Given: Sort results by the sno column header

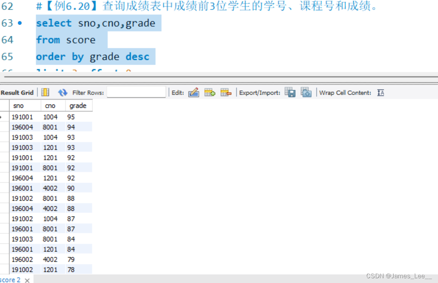Looking at the screenshot, I should pos(18,105).
